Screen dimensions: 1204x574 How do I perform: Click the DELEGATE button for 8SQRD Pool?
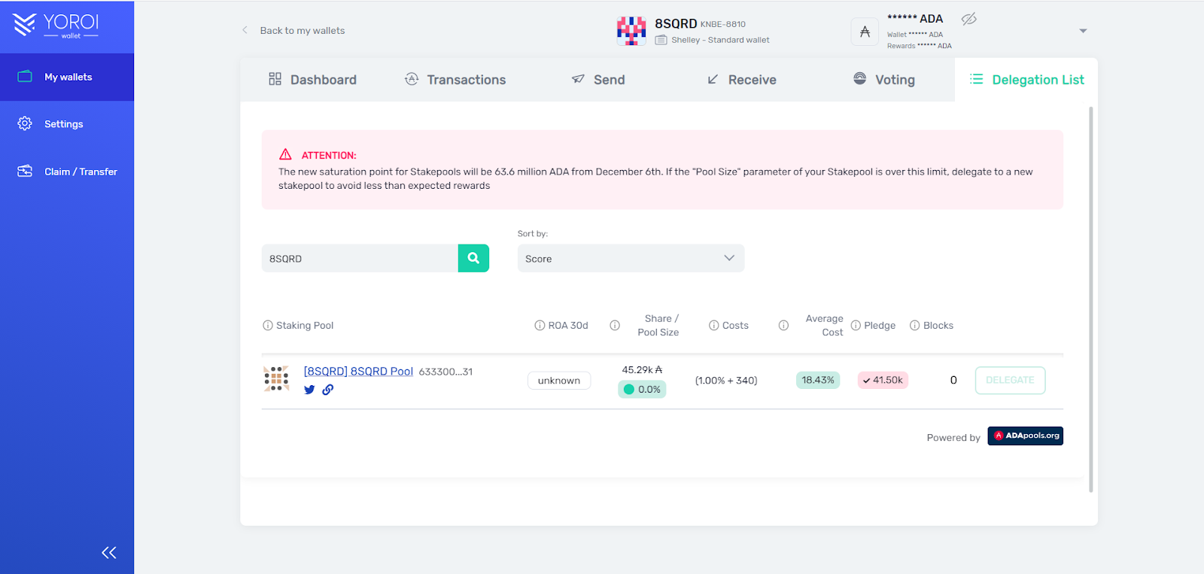click(1010, 381)
